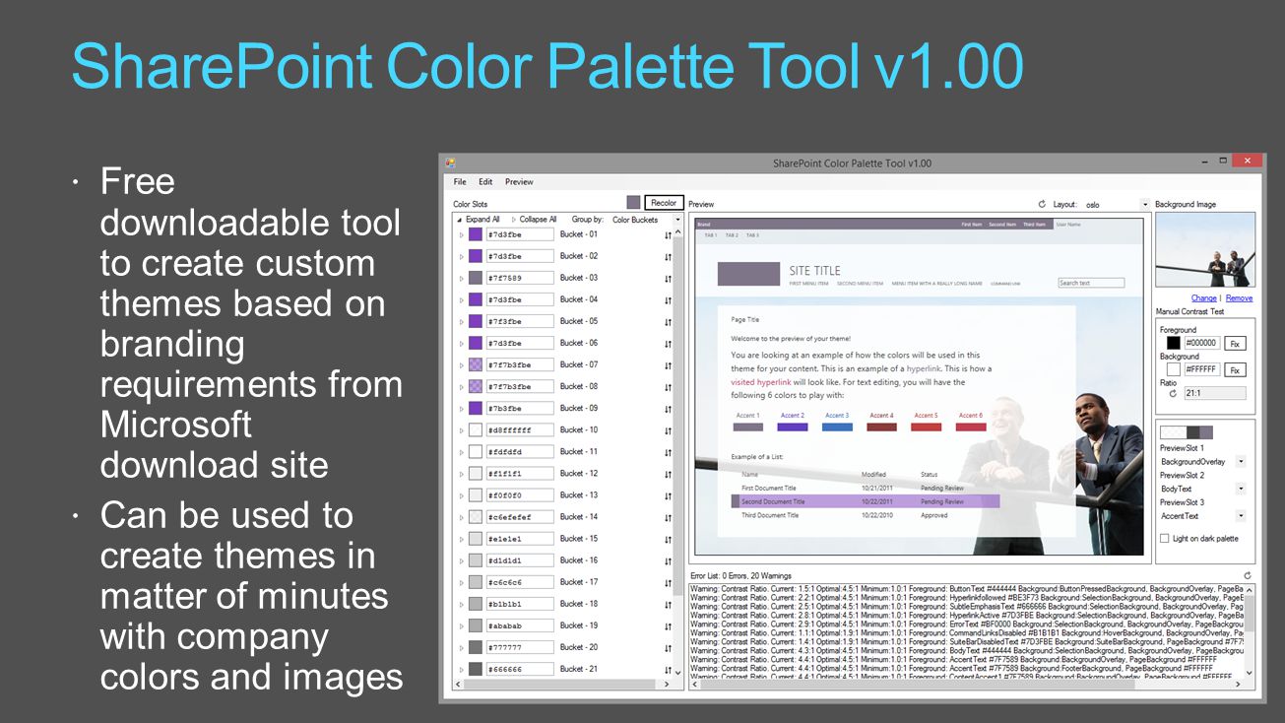Image resolution: width=1285 pixels, height=723 pixels.
Task: Click the hex field showing #d8ffffff
Action: 520,430
